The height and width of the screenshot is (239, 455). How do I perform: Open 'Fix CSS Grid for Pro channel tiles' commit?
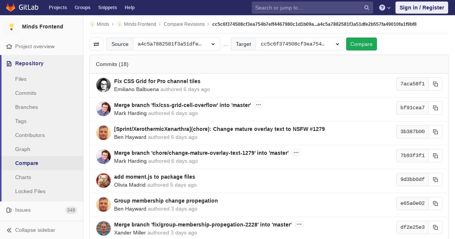point(157,81)
